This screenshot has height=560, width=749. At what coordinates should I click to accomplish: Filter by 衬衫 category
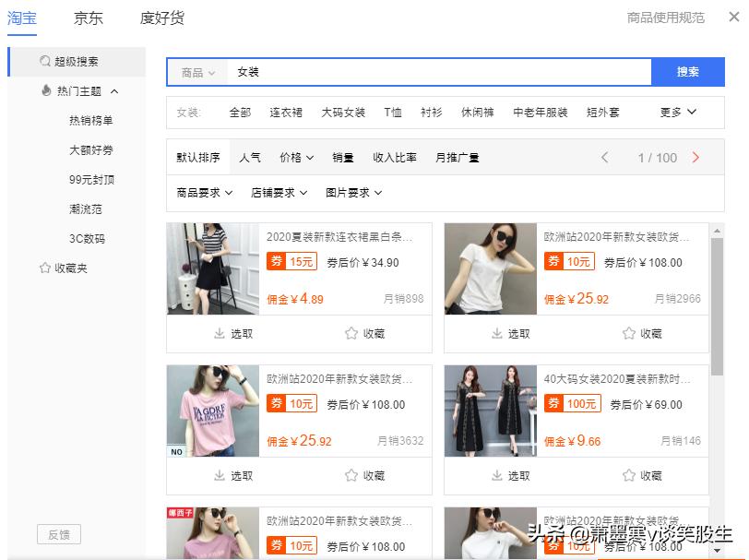(431, 113)
